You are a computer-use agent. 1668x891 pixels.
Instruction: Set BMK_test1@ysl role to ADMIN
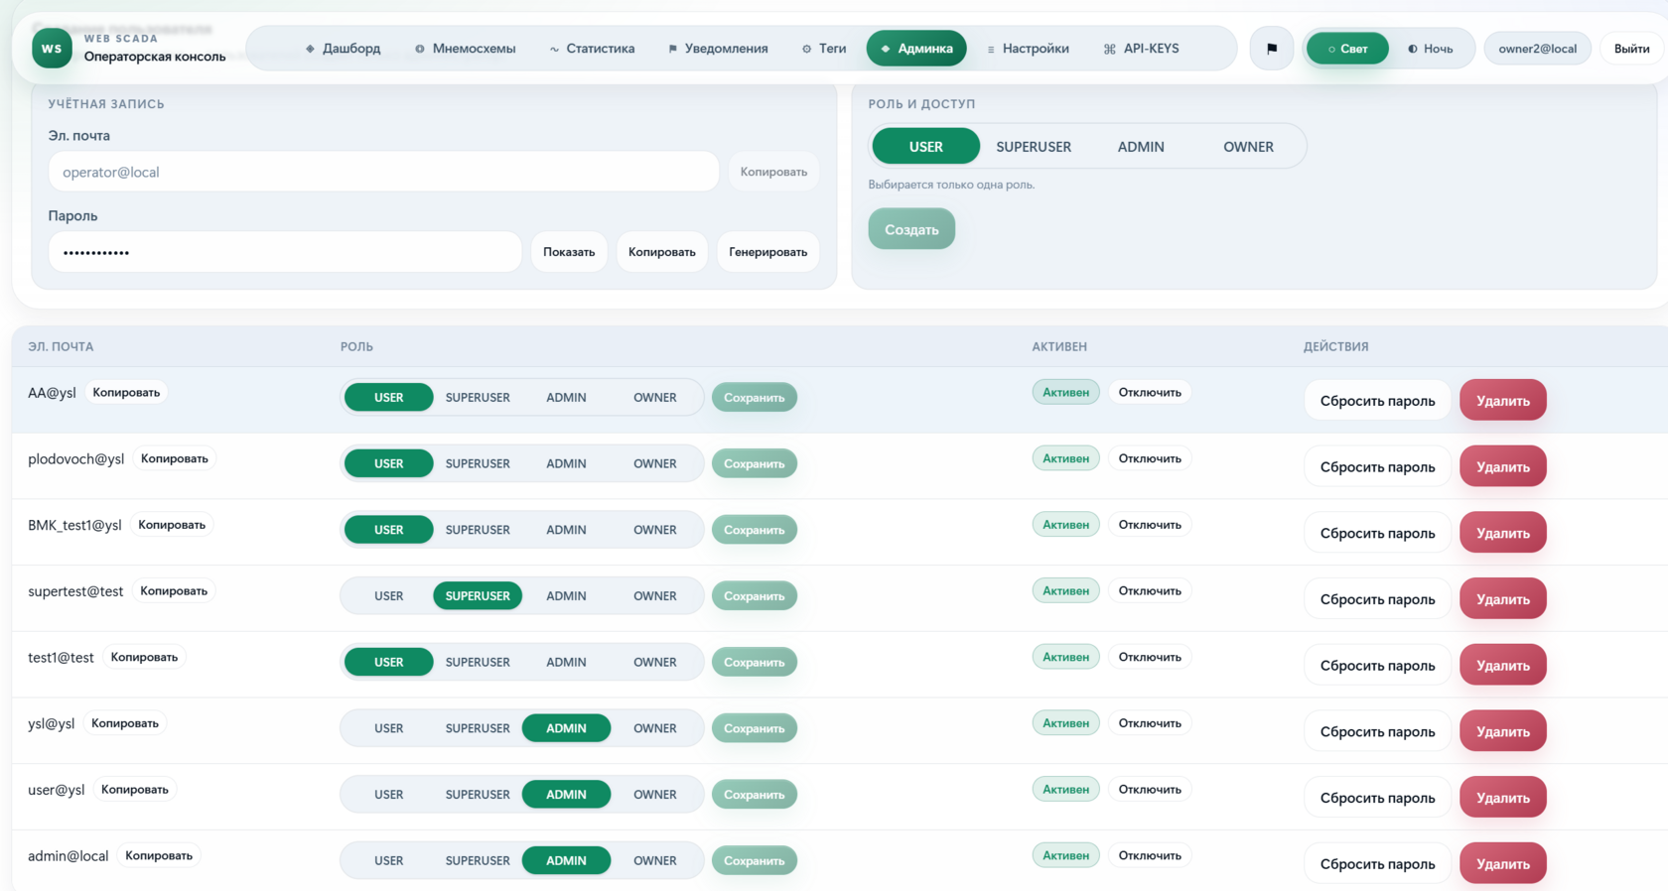[x=566, y=530]
